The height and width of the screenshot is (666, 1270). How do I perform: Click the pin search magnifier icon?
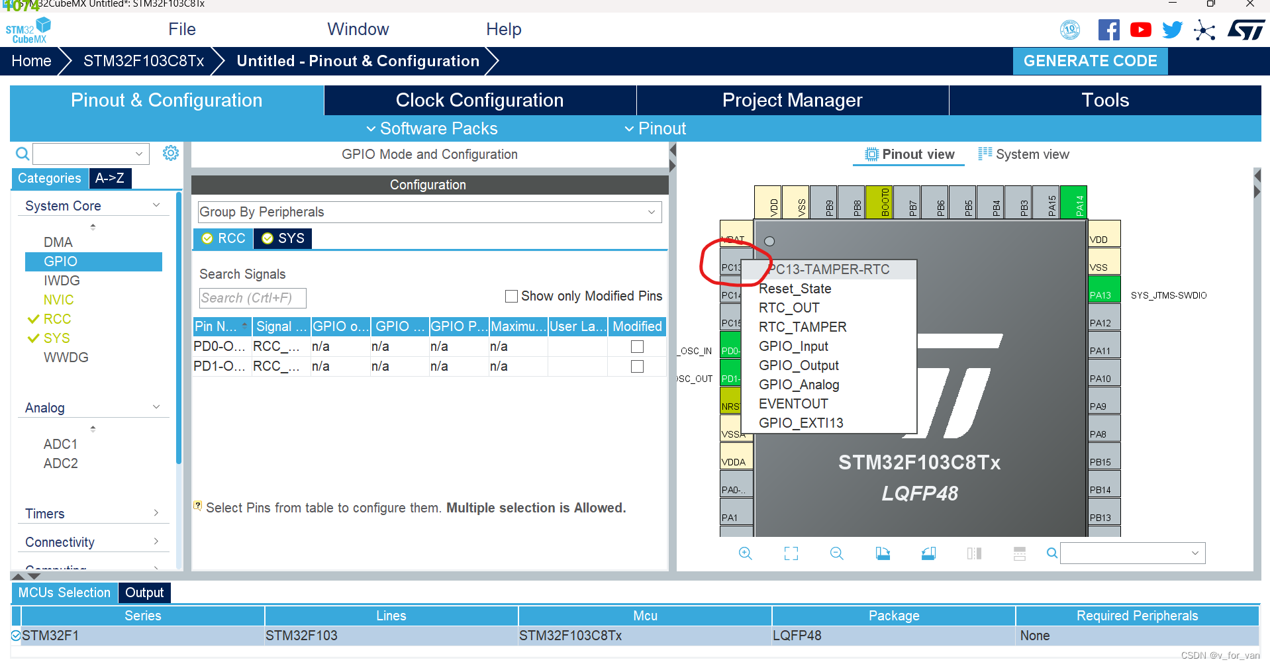(1051, 553)
